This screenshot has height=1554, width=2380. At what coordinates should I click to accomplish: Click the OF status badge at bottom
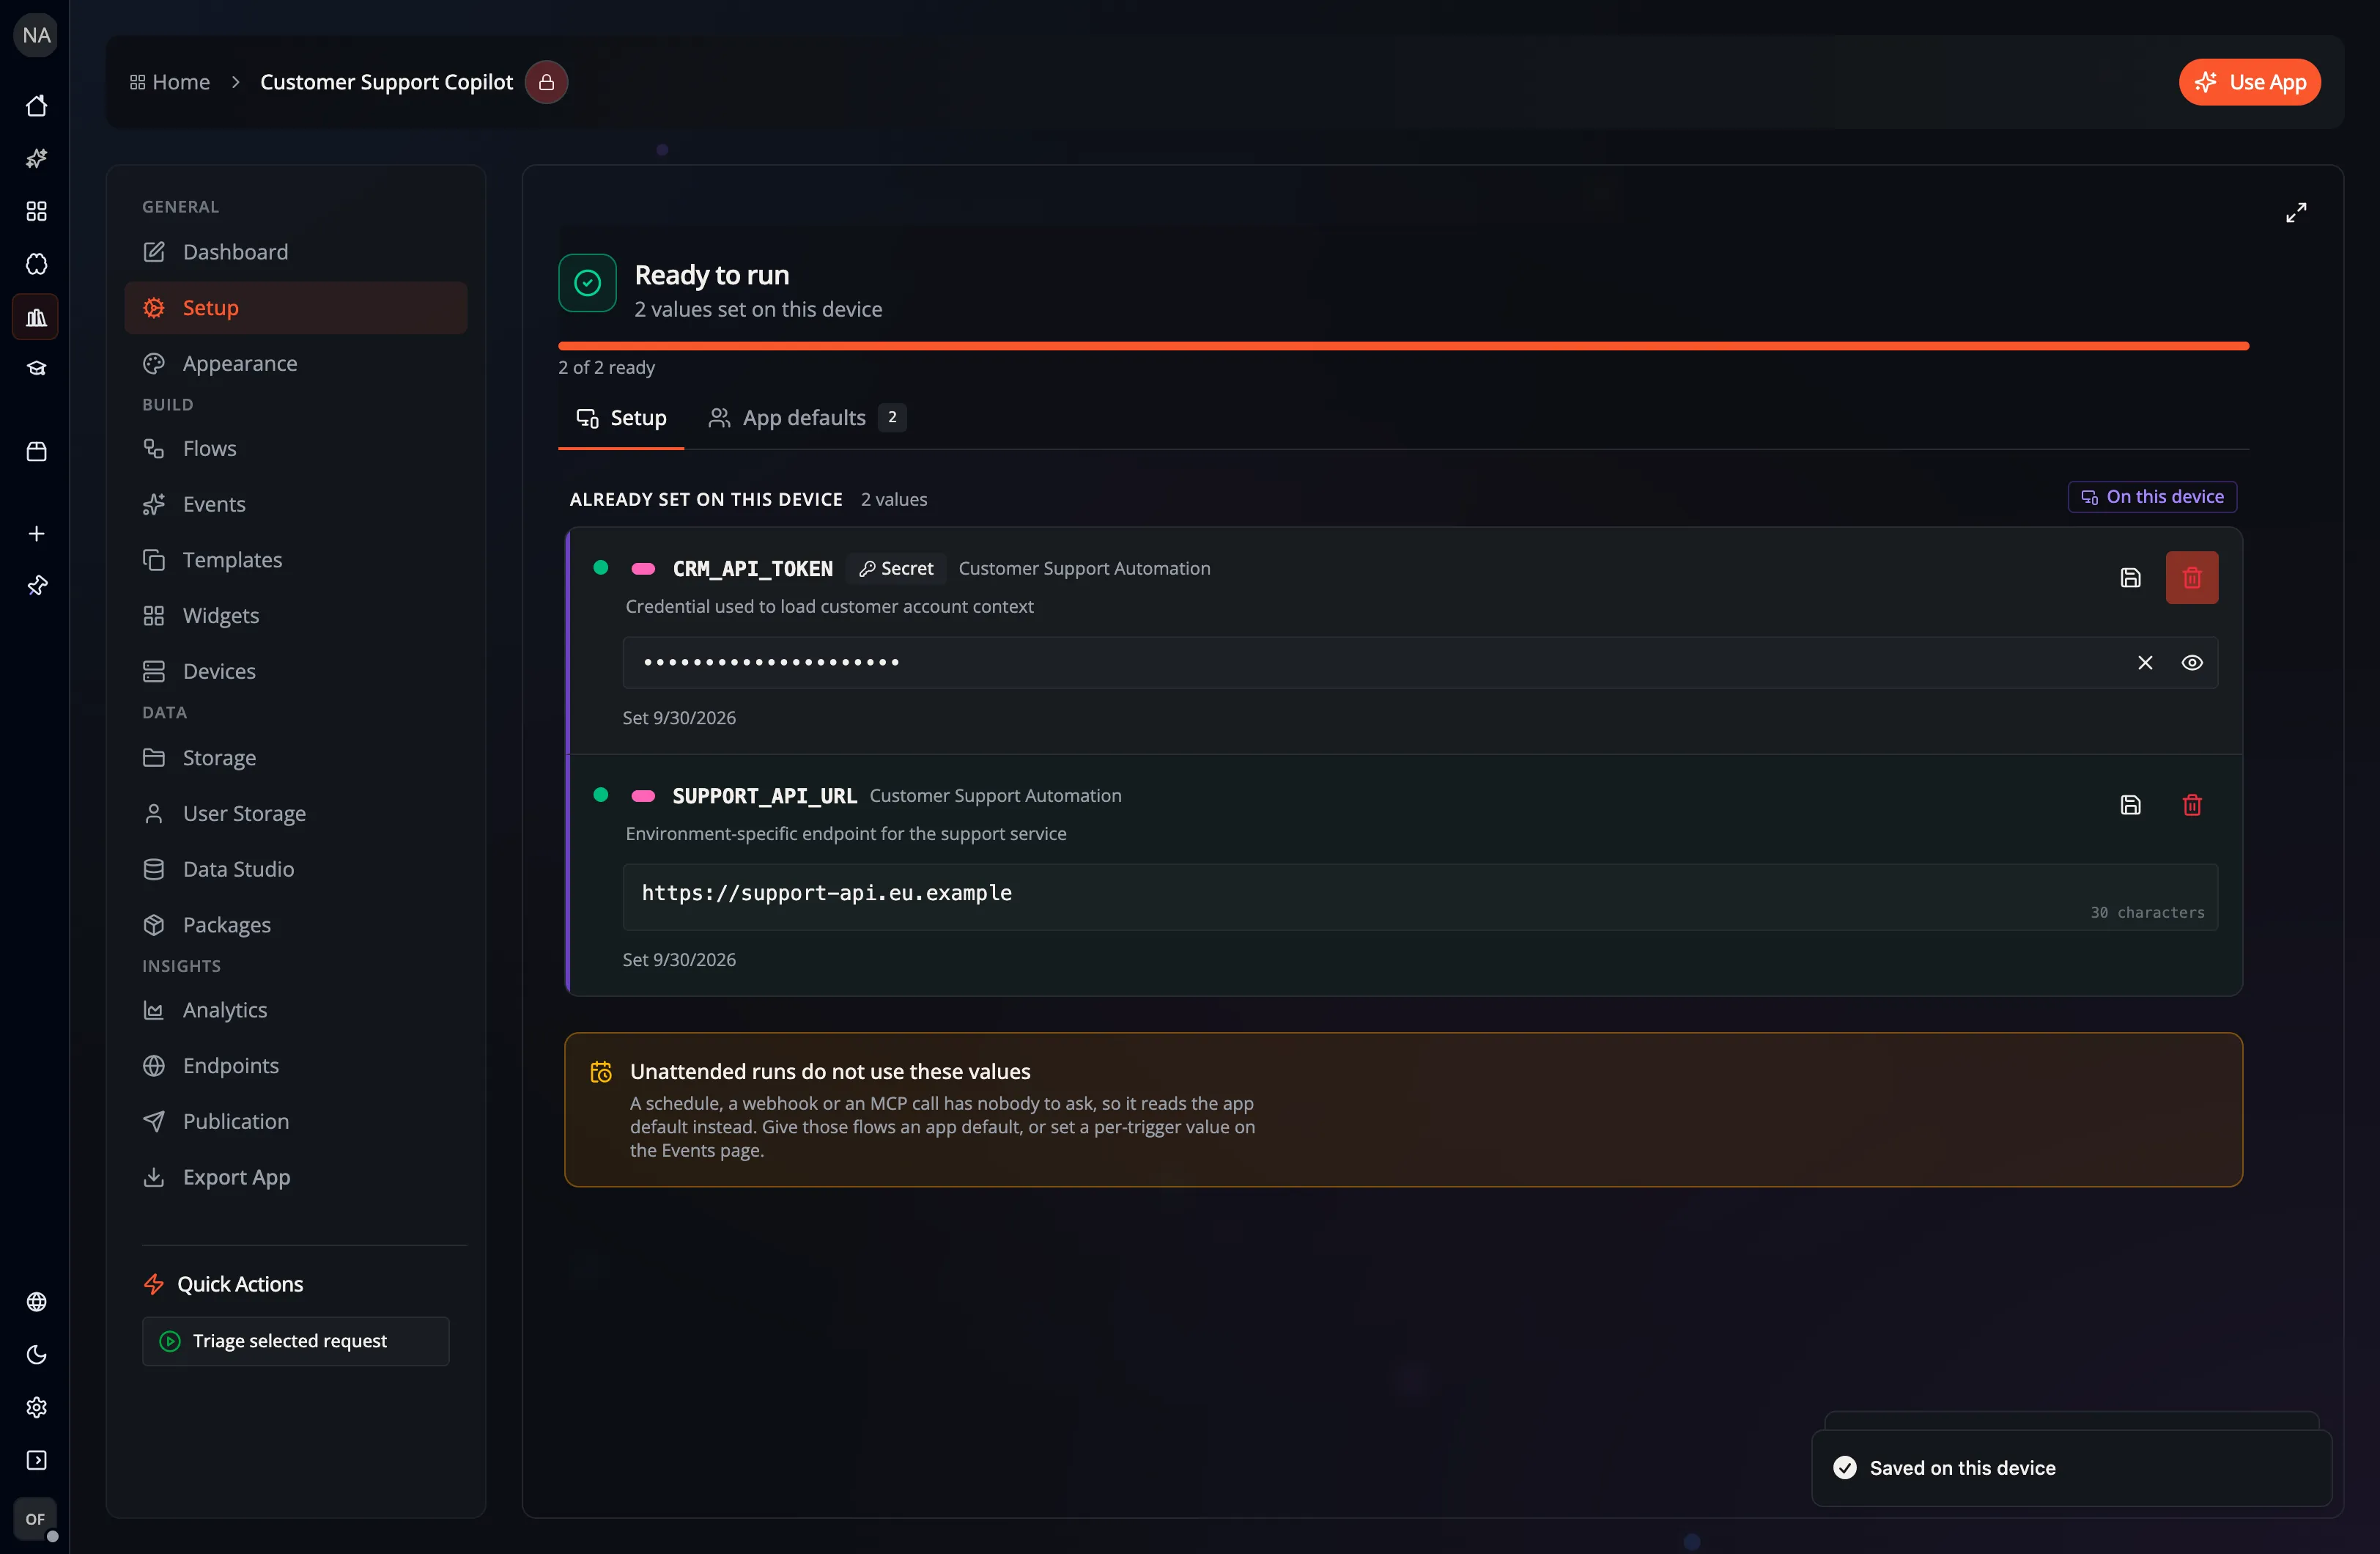coord(36,1519)
